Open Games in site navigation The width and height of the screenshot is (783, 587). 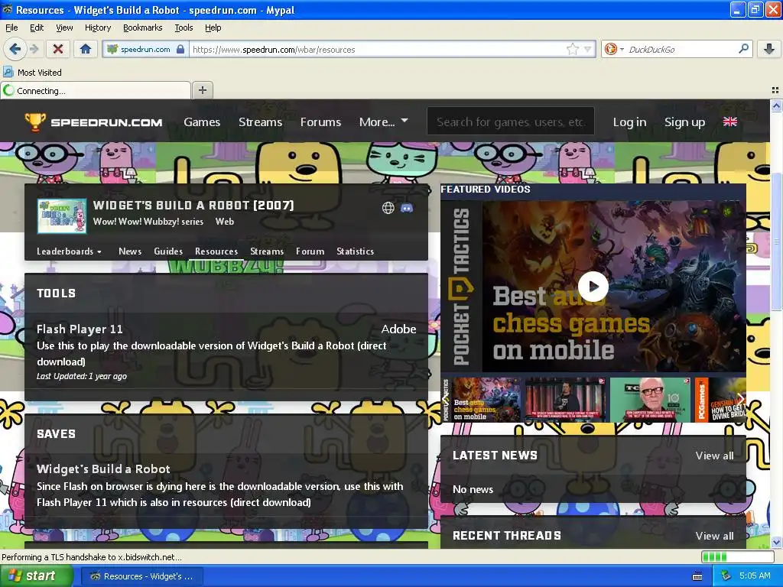click(x=202, y=122)
